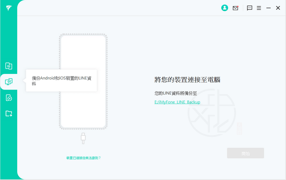Click the 裝置已連接但無法識別? help link
Screen dimensions: 286x180
[84, 158]
